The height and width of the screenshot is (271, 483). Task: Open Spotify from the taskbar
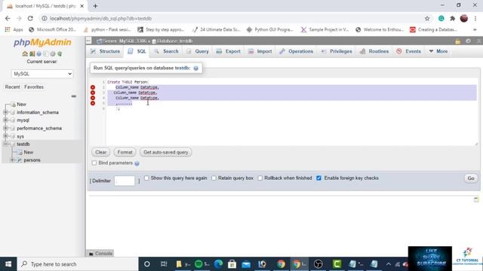point(202,264)
